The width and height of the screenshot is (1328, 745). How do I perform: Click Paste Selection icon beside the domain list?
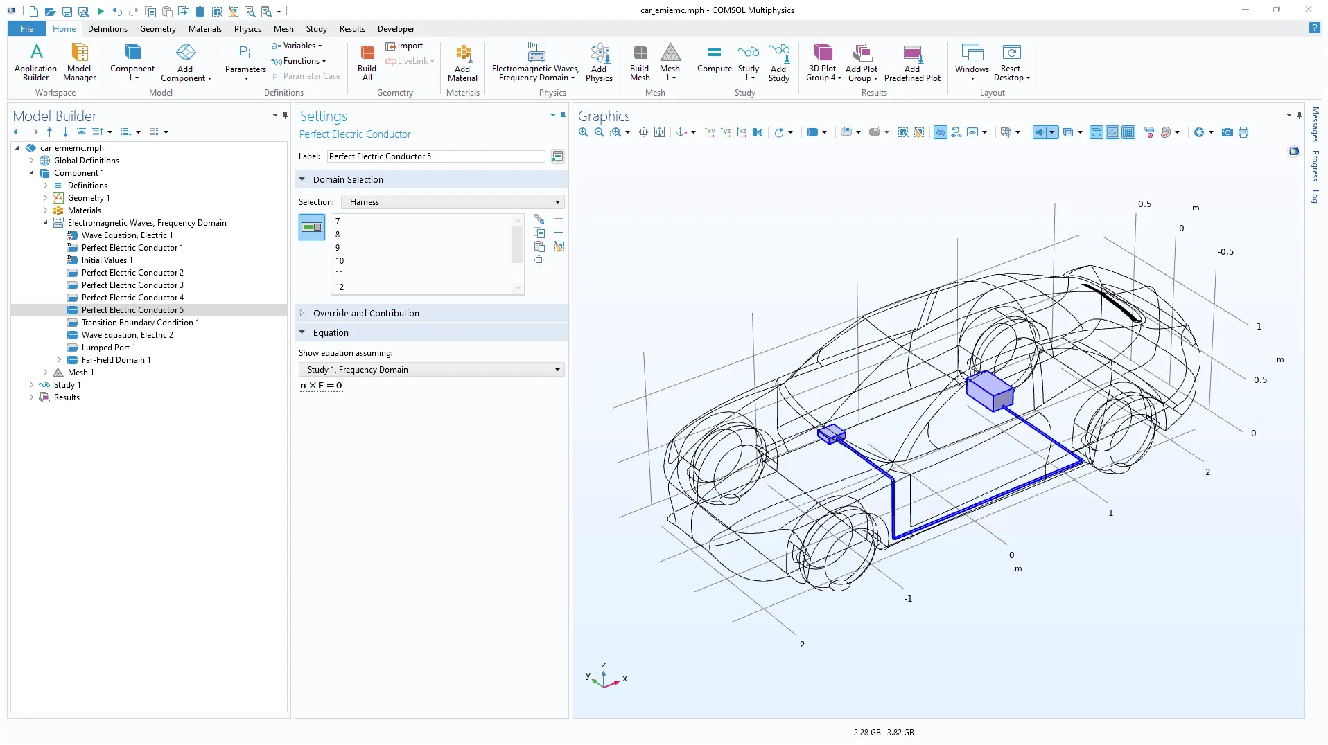539,247
